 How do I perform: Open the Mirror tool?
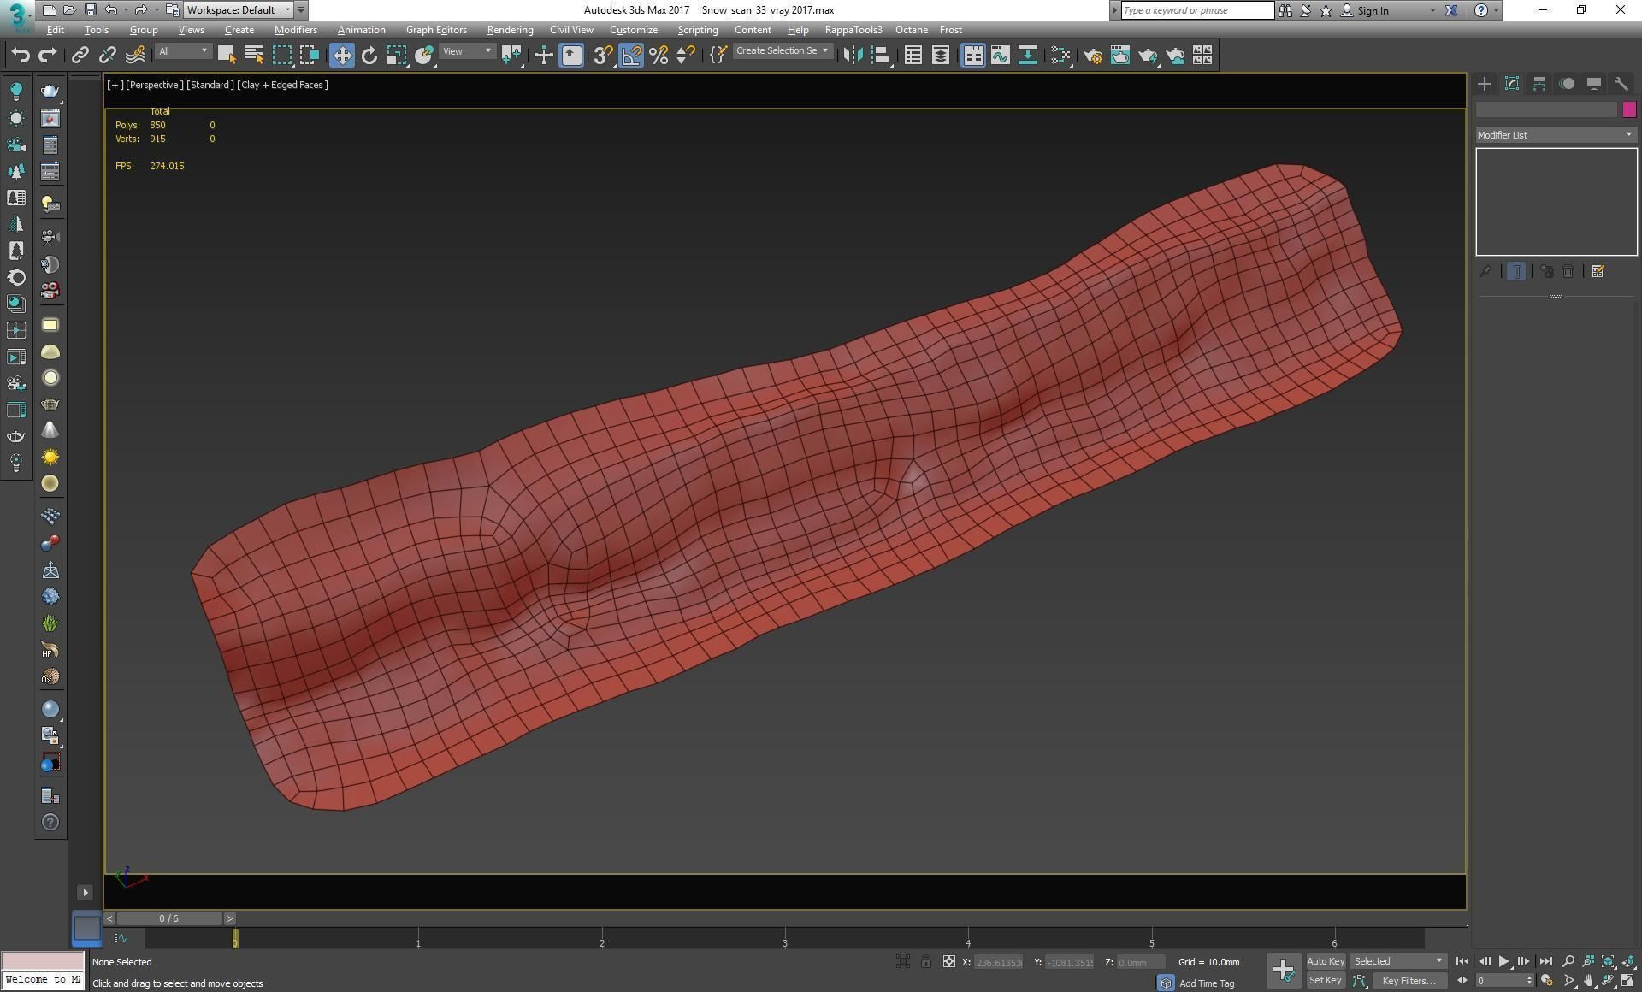[x=852, y=56]
